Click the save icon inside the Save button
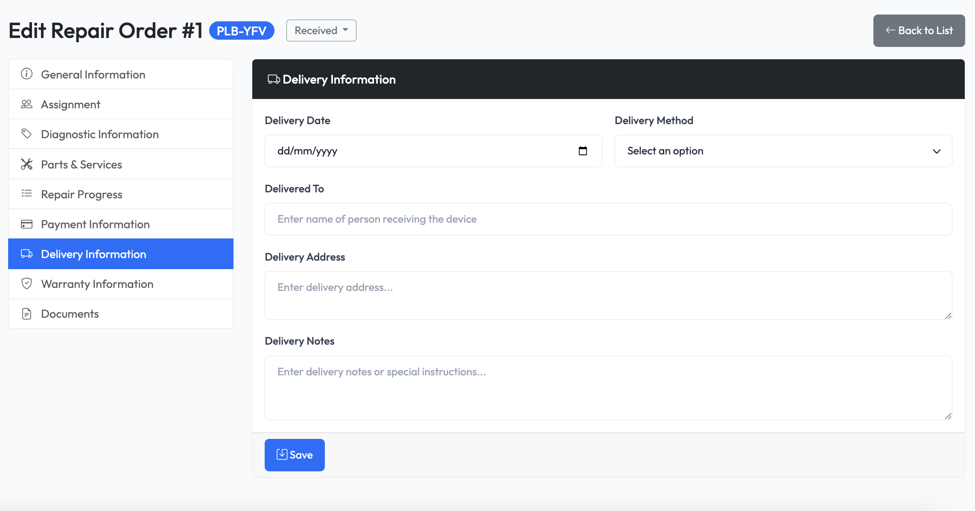The height and width of the screenshot is (511, 975). click(x=282, y=455)
